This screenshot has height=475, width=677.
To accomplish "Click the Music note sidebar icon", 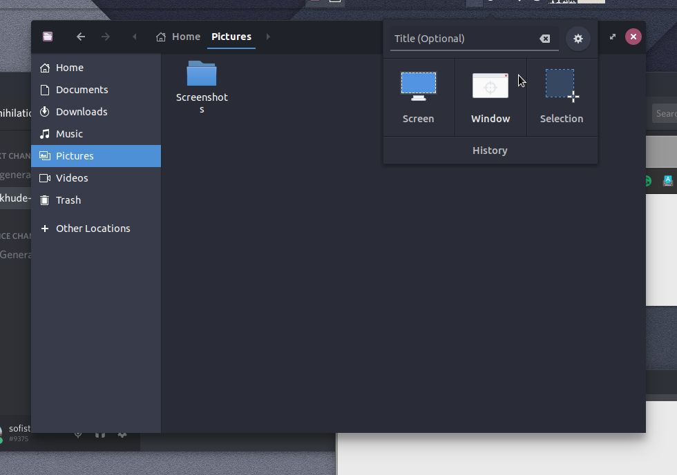I will pyautogui.click(x=44, y=134).
